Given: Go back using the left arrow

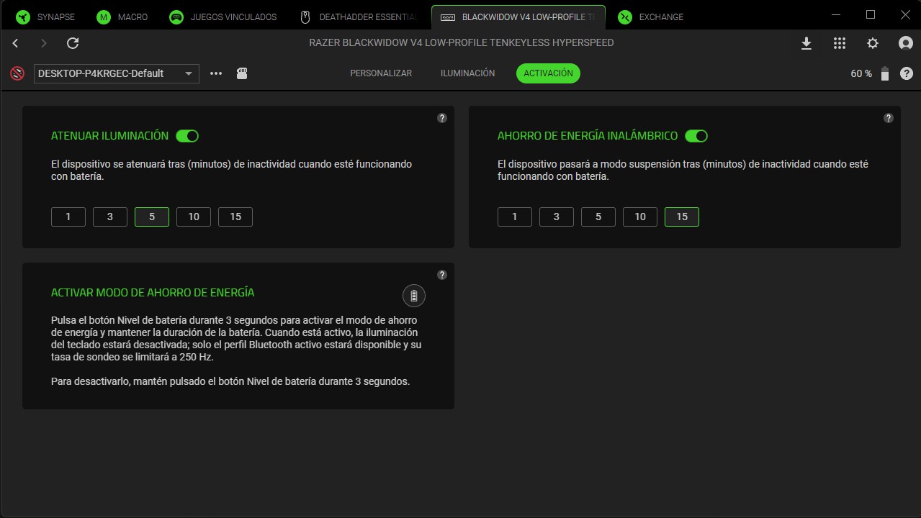Looking at the screenshot, I should pos(16,43).
